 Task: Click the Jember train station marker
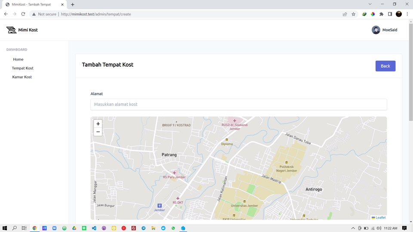(159, 206)
